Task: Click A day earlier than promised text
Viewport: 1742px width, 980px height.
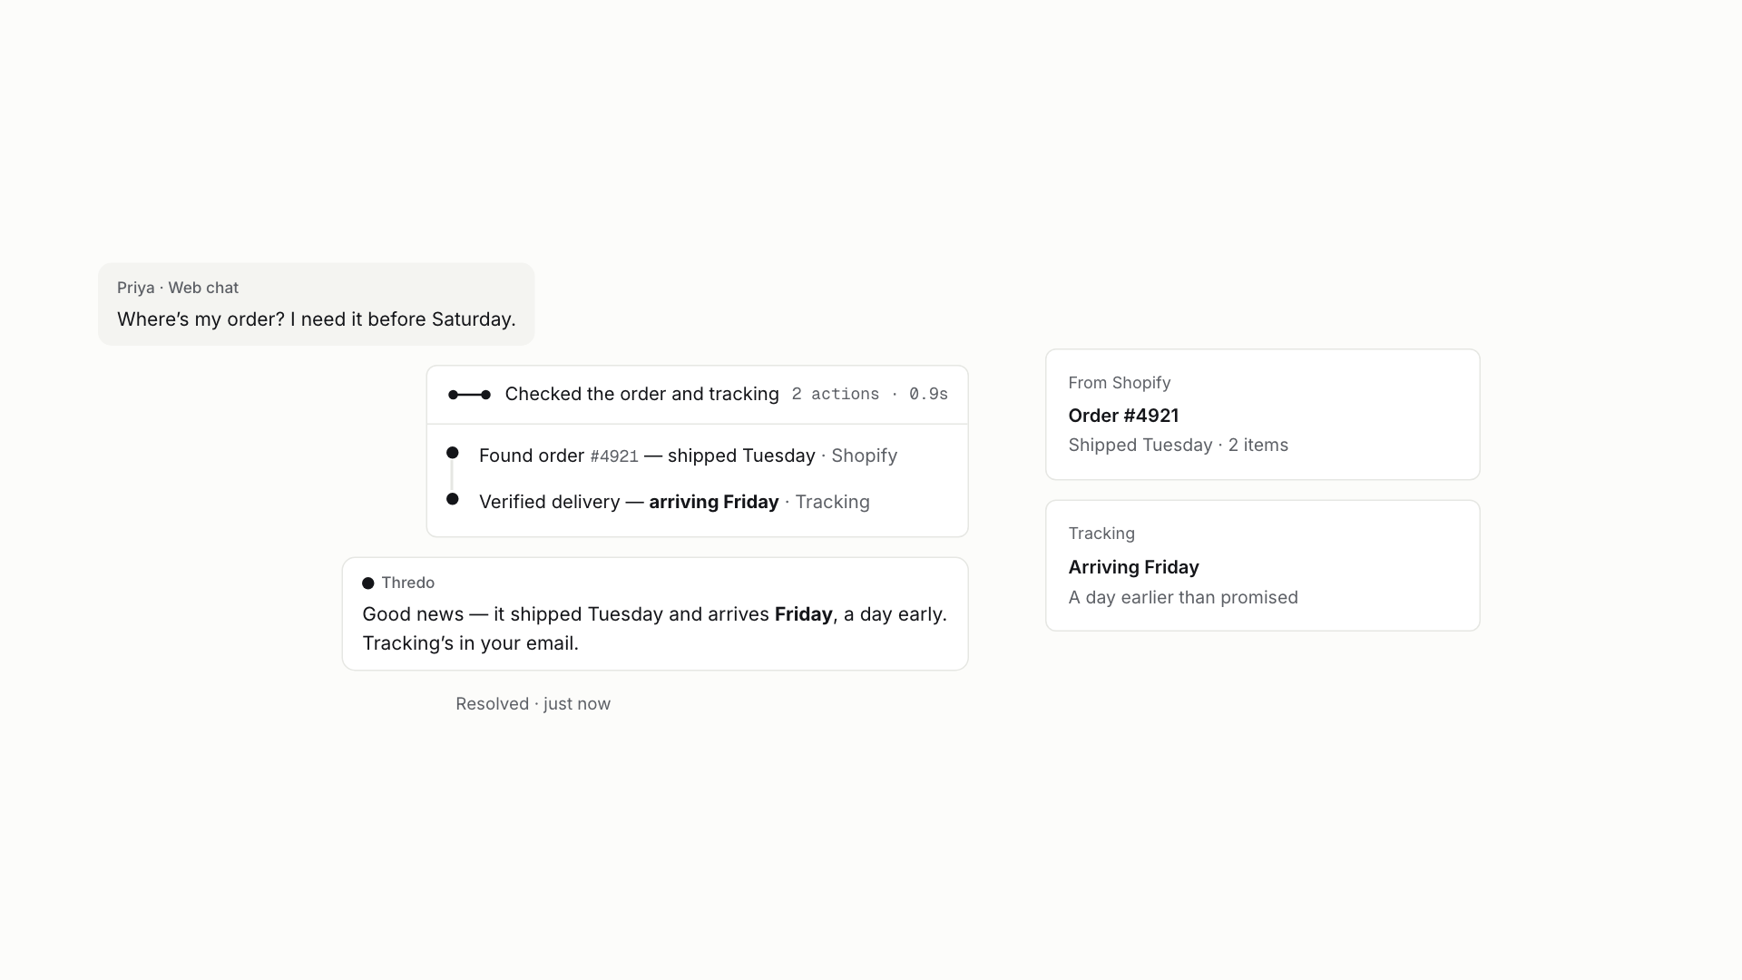Action: (1183, 598)
